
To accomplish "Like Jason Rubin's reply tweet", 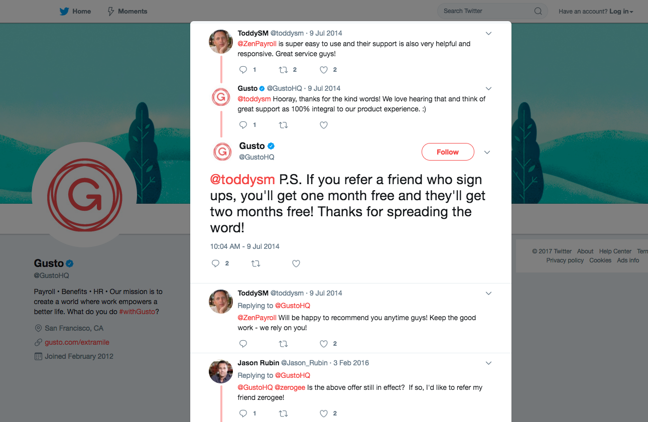I will point(324,413).
